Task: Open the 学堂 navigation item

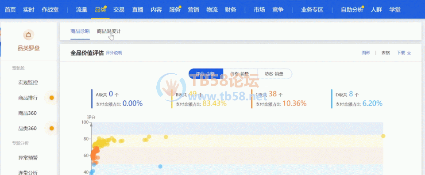Action: pos(395,10)
